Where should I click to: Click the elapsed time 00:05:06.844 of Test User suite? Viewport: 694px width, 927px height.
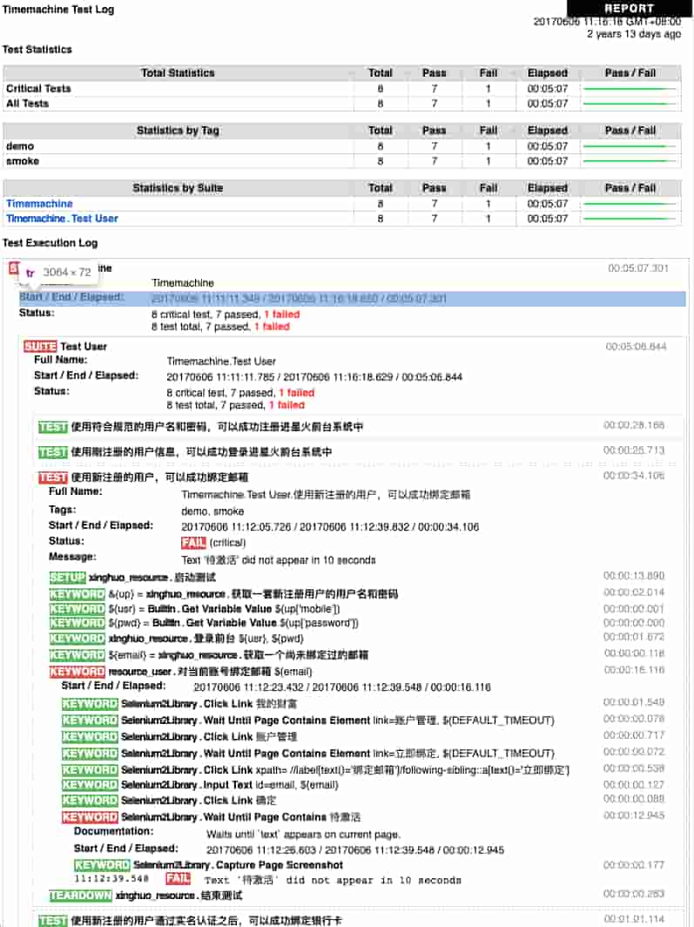637,347
